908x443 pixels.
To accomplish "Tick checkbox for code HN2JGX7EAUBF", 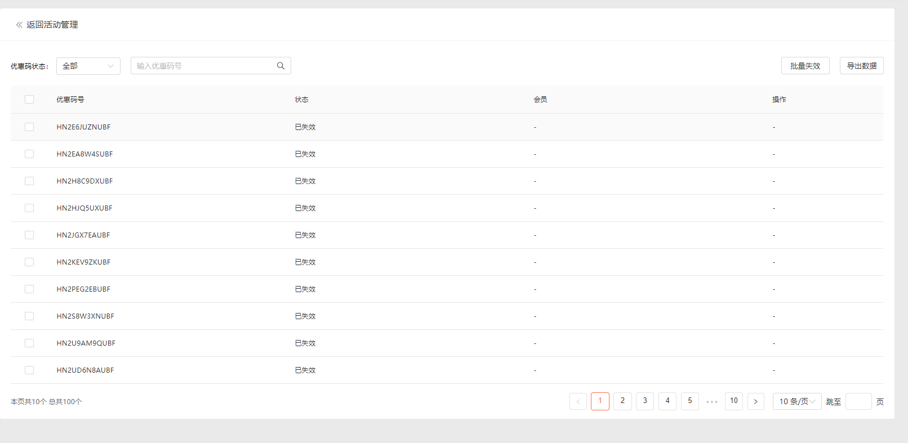I will (29, 235).
